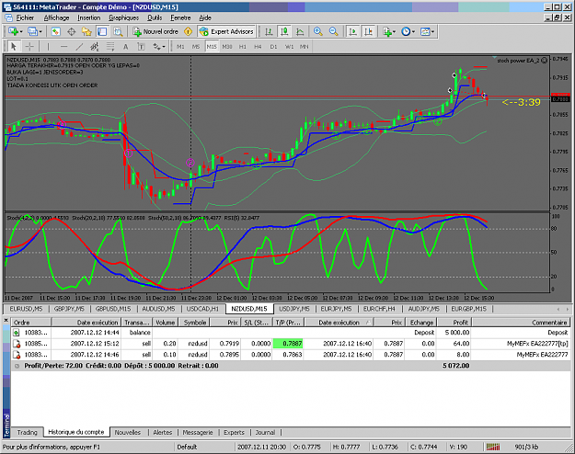The image size is (575, 454).
Task: Select the text A tool
Action: click(125, 47)
